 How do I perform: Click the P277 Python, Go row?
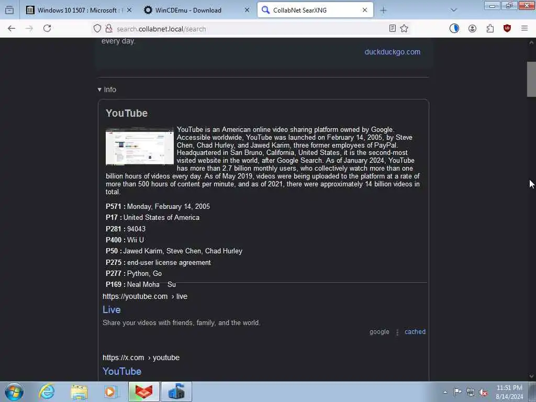click(x=133, y=273)
